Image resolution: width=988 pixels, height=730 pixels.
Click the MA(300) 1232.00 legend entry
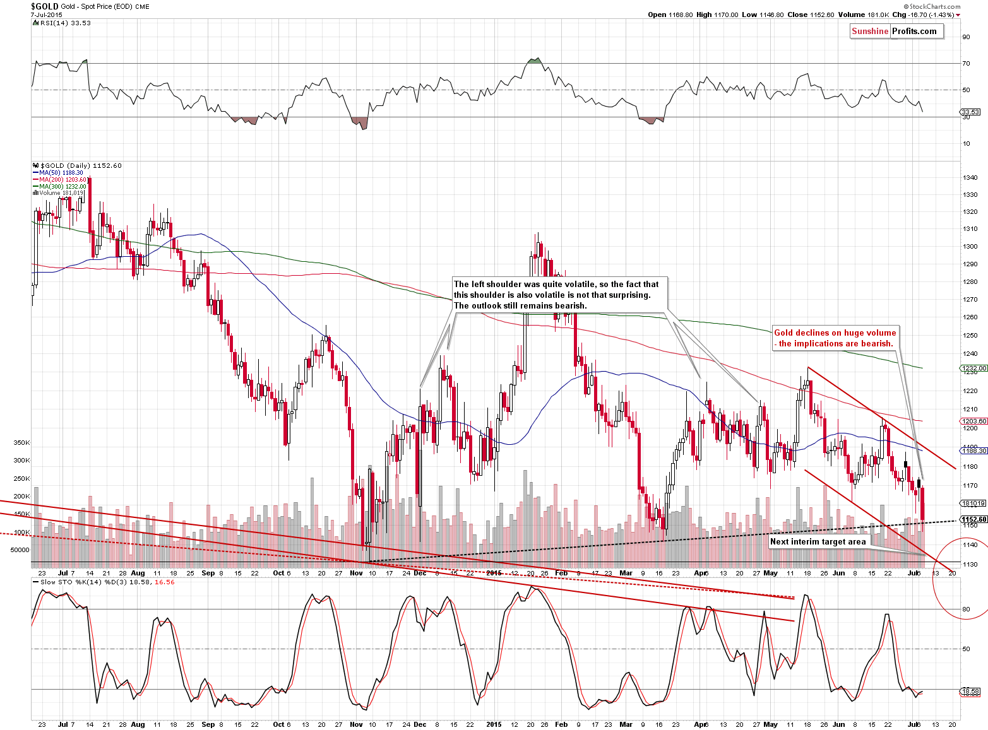point(62,186)
